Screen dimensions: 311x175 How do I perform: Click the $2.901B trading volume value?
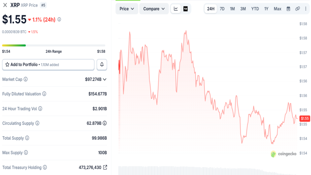[100, 109]
